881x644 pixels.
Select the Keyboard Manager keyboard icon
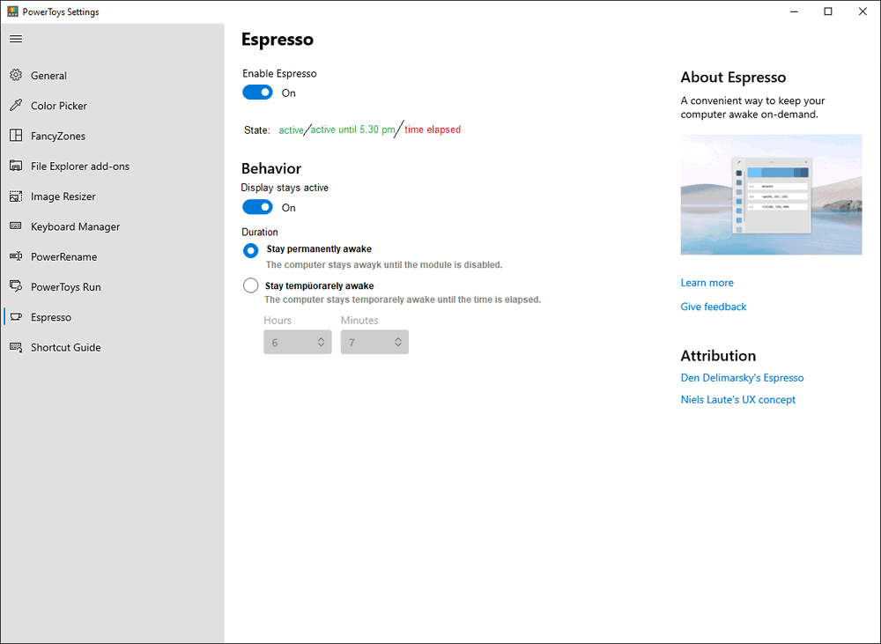click(x=16, y=226)
